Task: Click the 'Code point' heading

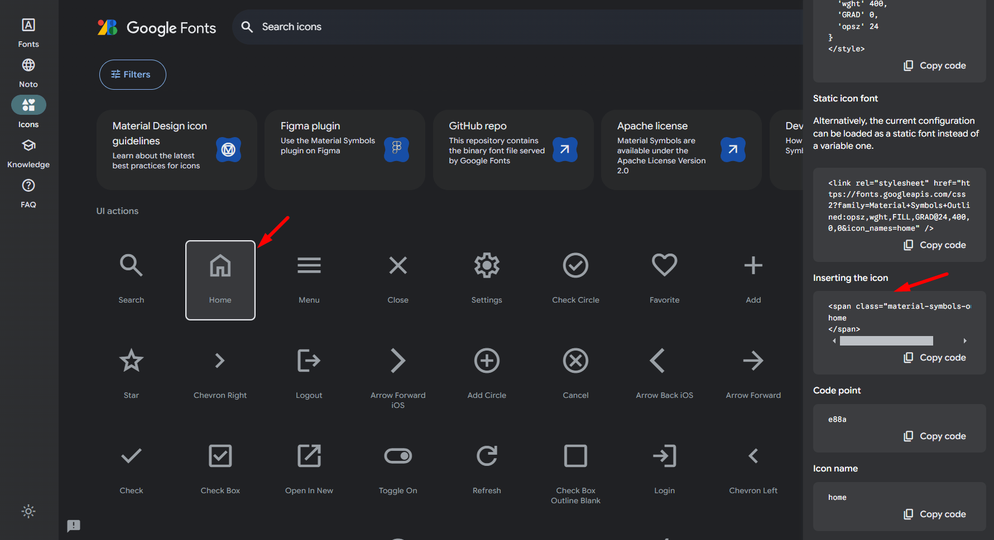Action: [x=837, y=391]
